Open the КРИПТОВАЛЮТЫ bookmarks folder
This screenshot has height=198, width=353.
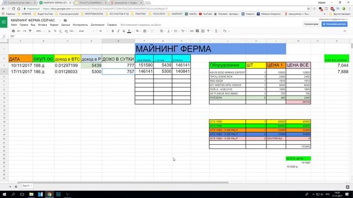[92, 14]
